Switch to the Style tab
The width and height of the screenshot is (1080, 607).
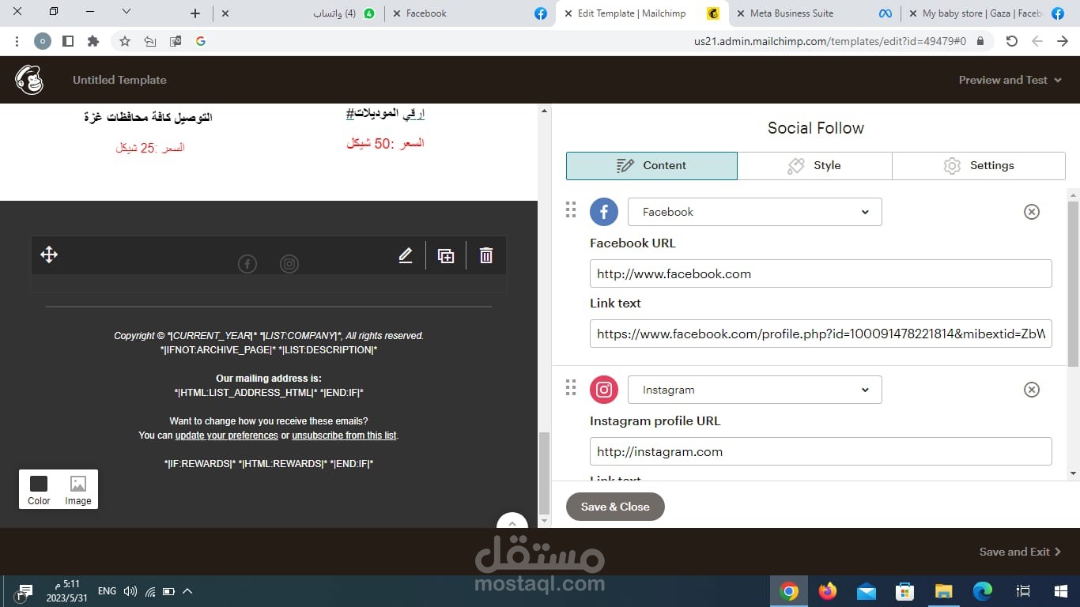point(814,165)
